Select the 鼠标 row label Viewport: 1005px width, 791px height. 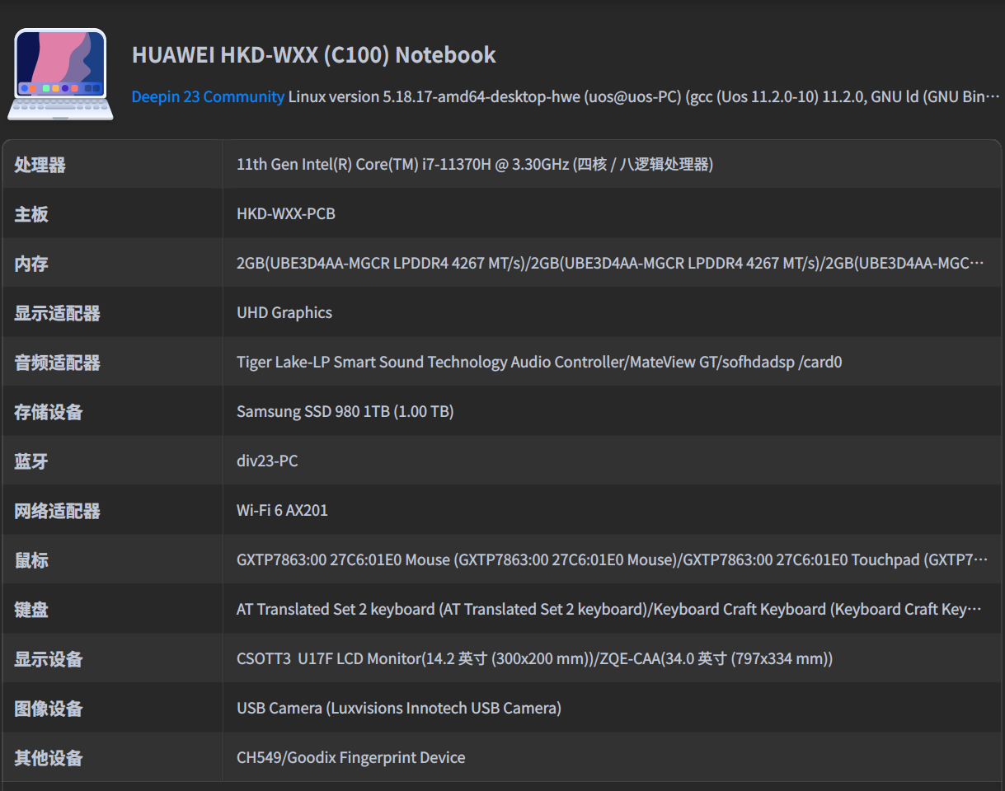(x=31, y=560)
